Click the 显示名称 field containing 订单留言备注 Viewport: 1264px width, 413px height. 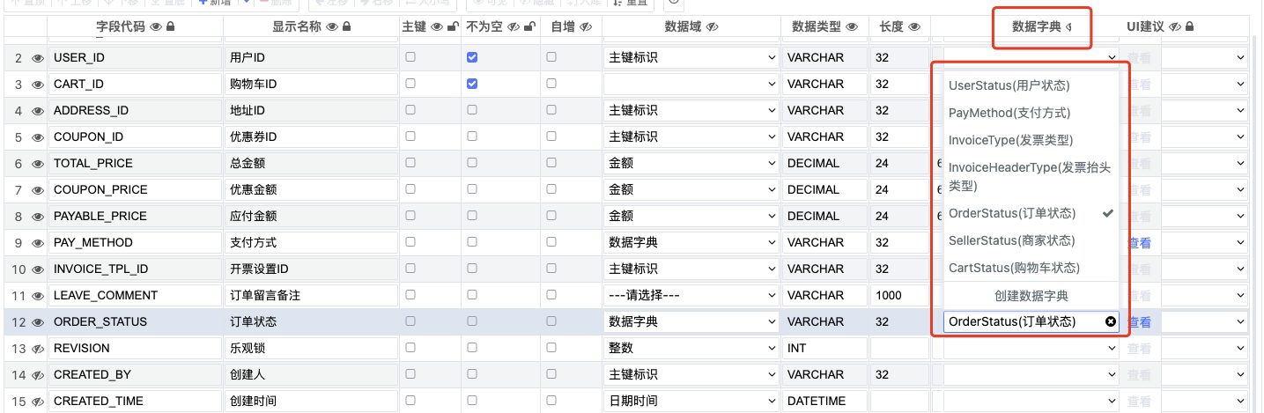click(x=308, y=296)
